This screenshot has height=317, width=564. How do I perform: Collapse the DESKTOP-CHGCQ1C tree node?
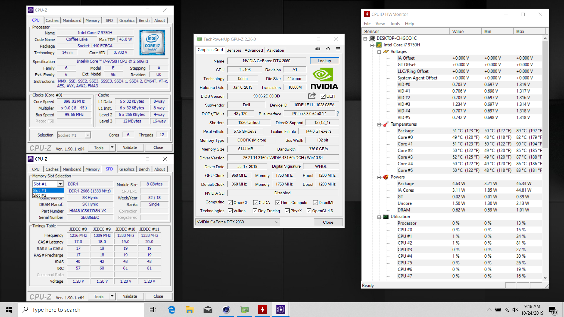(365, 38)
